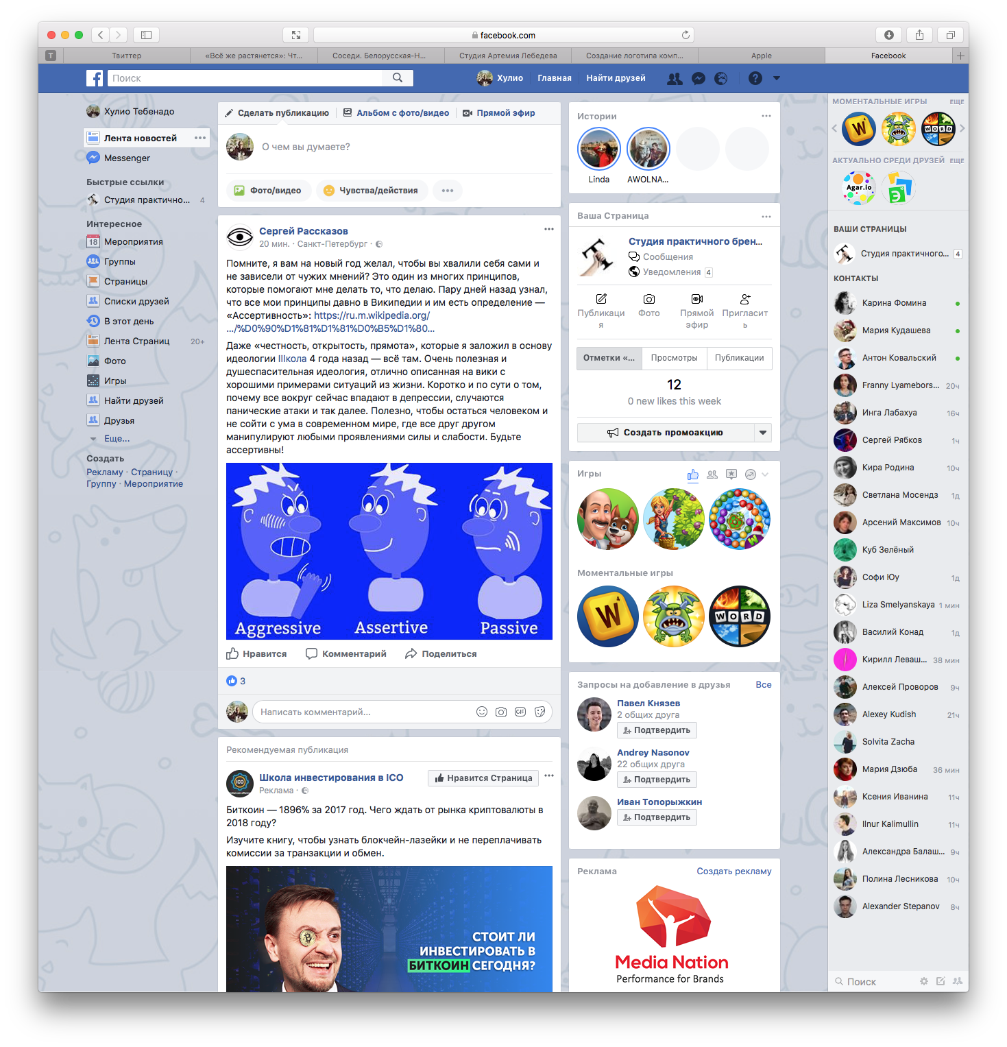
Task: Switch to Просмотры tab
Action: pos(675,358)
